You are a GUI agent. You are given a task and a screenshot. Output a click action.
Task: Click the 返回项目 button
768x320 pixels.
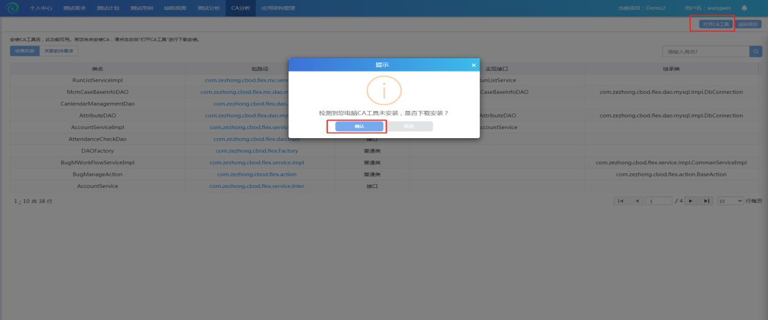tap(748, 24)
